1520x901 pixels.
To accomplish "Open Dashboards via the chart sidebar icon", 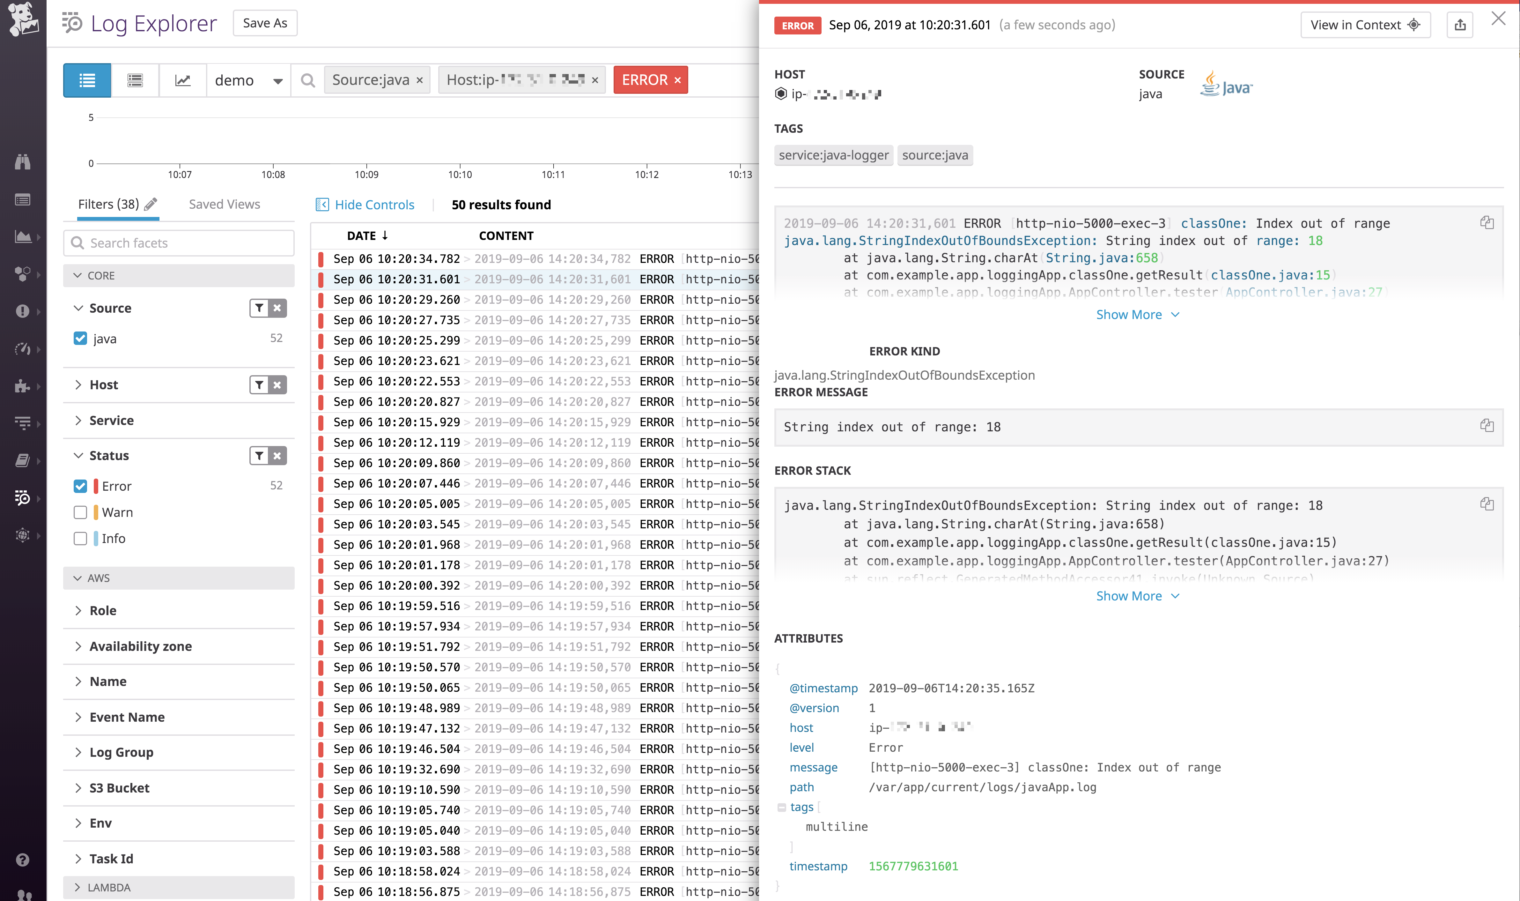I will tap(22, 237).
